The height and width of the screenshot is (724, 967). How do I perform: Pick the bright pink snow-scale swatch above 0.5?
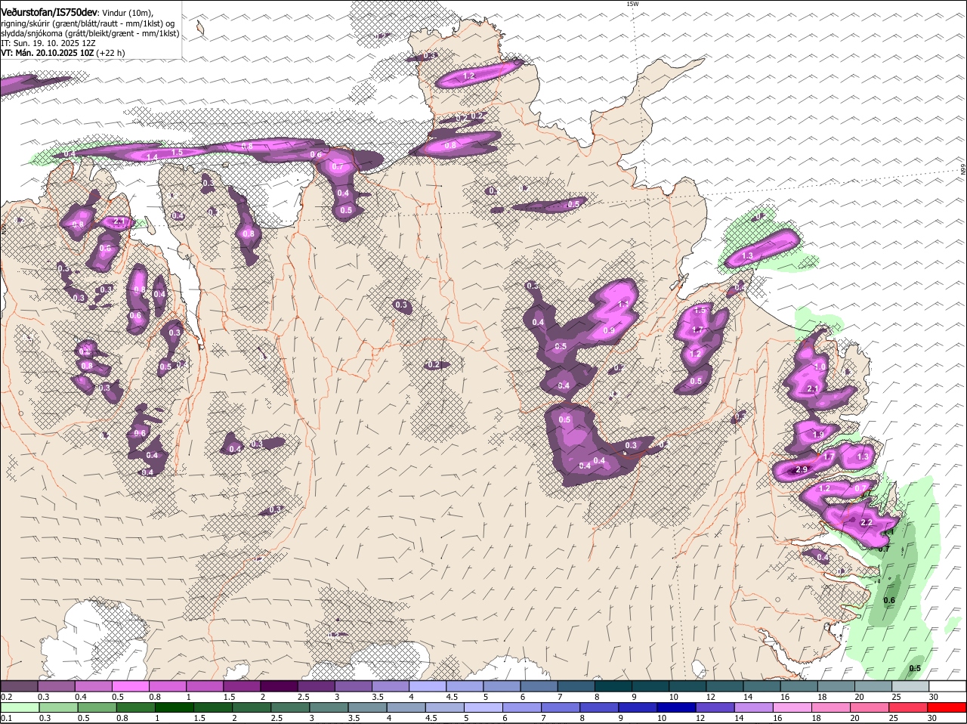click(130, 686)
